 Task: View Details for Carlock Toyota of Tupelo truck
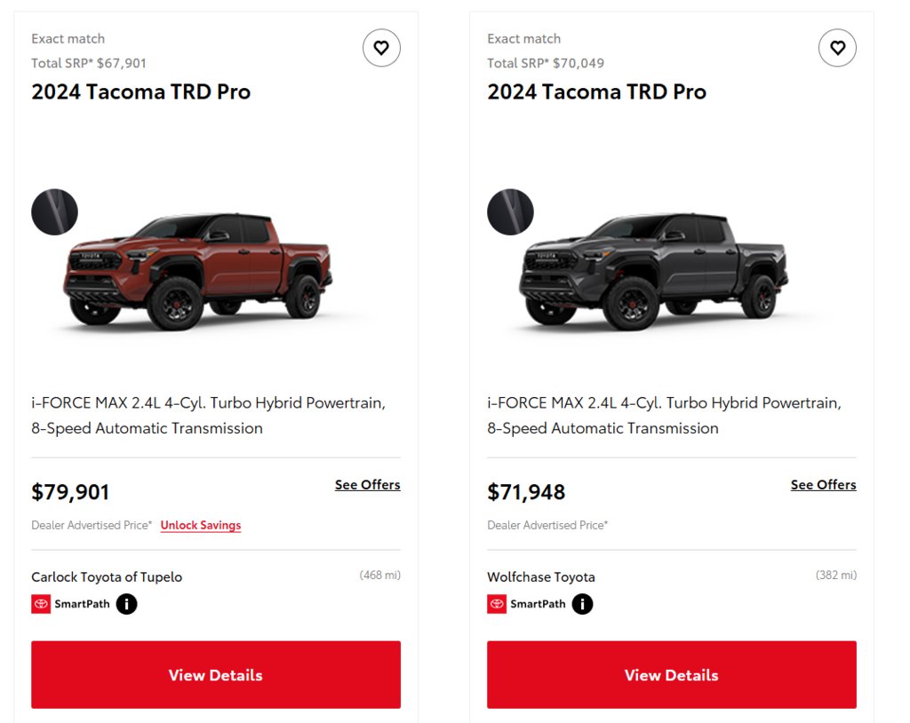(x=216, y=675)
